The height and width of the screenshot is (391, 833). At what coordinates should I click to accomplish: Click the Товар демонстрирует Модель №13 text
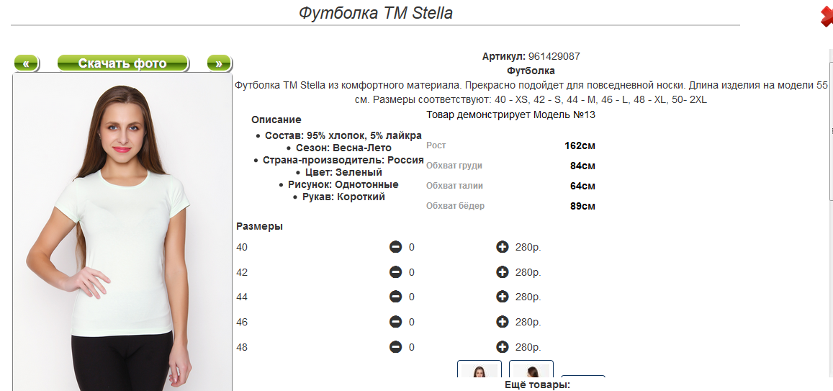pyautogui.click(x=510, y=114)
